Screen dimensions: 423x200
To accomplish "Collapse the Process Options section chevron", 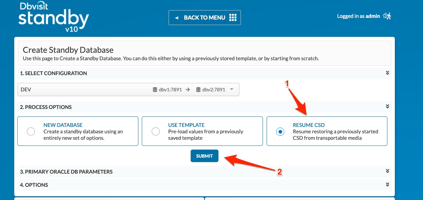I will coord(387,107).
